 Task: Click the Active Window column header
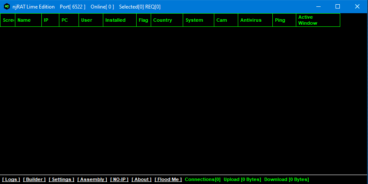(x=318, y=20)
